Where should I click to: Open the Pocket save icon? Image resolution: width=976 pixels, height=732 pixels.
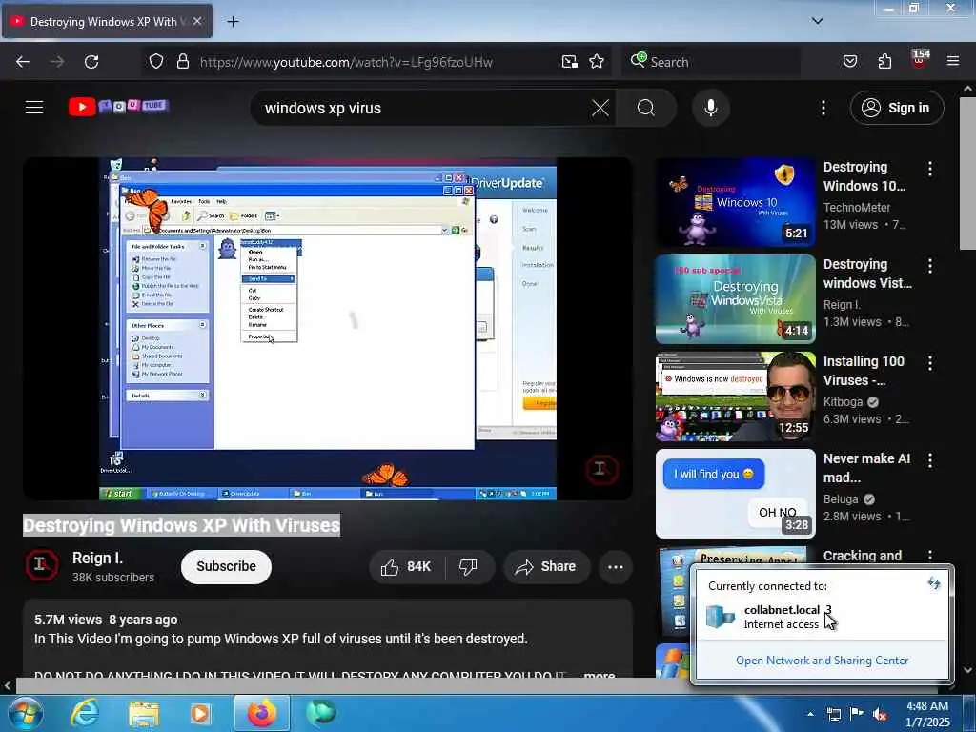pos(849,62)
